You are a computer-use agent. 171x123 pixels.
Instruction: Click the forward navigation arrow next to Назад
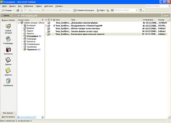coord(12,16)
